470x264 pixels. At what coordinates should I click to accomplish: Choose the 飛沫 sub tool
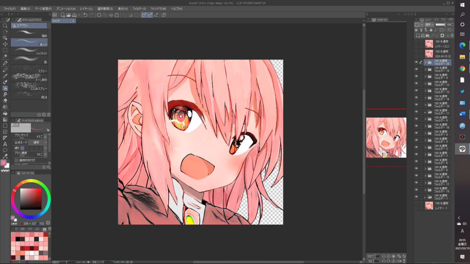coord(29,95)
